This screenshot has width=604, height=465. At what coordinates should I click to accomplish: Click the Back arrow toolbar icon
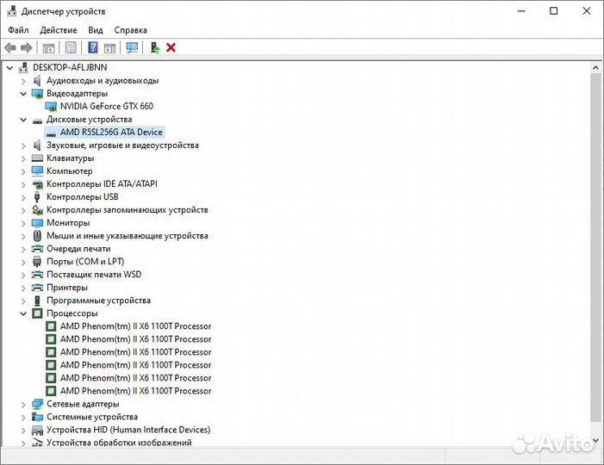pyautogui.click(x=10, y=47)
